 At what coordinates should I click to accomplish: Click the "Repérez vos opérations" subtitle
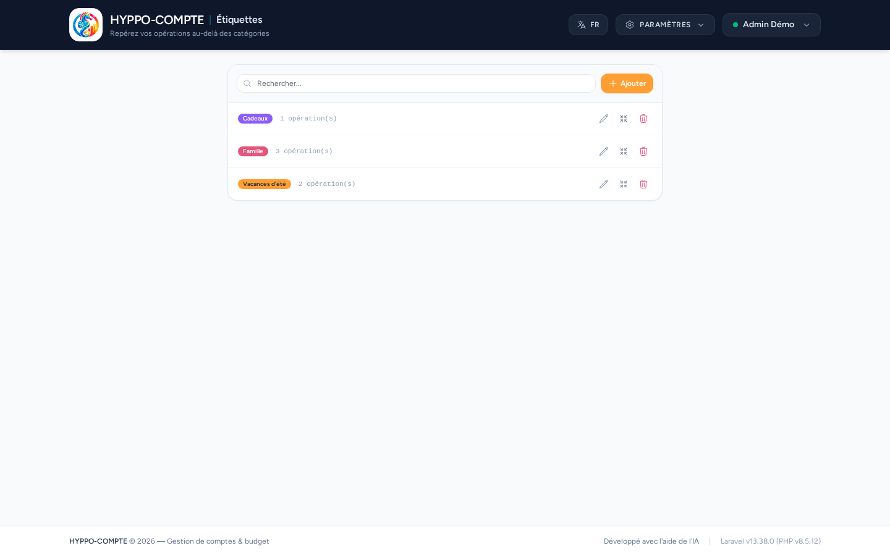[190, 33]
